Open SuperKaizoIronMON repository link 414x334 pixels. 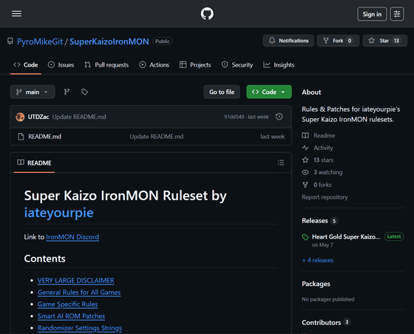pos(109,41)
